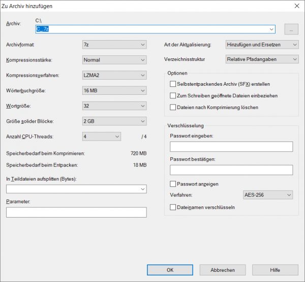Close the 'Zu Archiv hinzufügen' dialog
The width and height of the screenshot is (305, 282).
pos(297,6)
